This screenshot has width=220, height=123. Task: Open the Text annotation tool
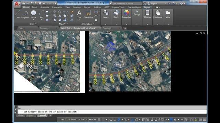click(79, 14)
